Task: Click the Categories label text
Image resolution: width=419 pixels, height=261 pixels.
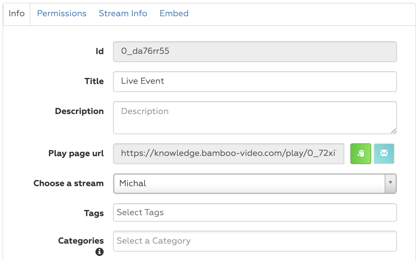Action: tap(81, 241)
